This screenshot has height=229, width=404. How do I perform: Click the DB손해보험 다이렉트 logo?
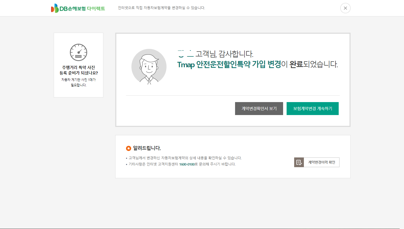[x=78, y=8]
